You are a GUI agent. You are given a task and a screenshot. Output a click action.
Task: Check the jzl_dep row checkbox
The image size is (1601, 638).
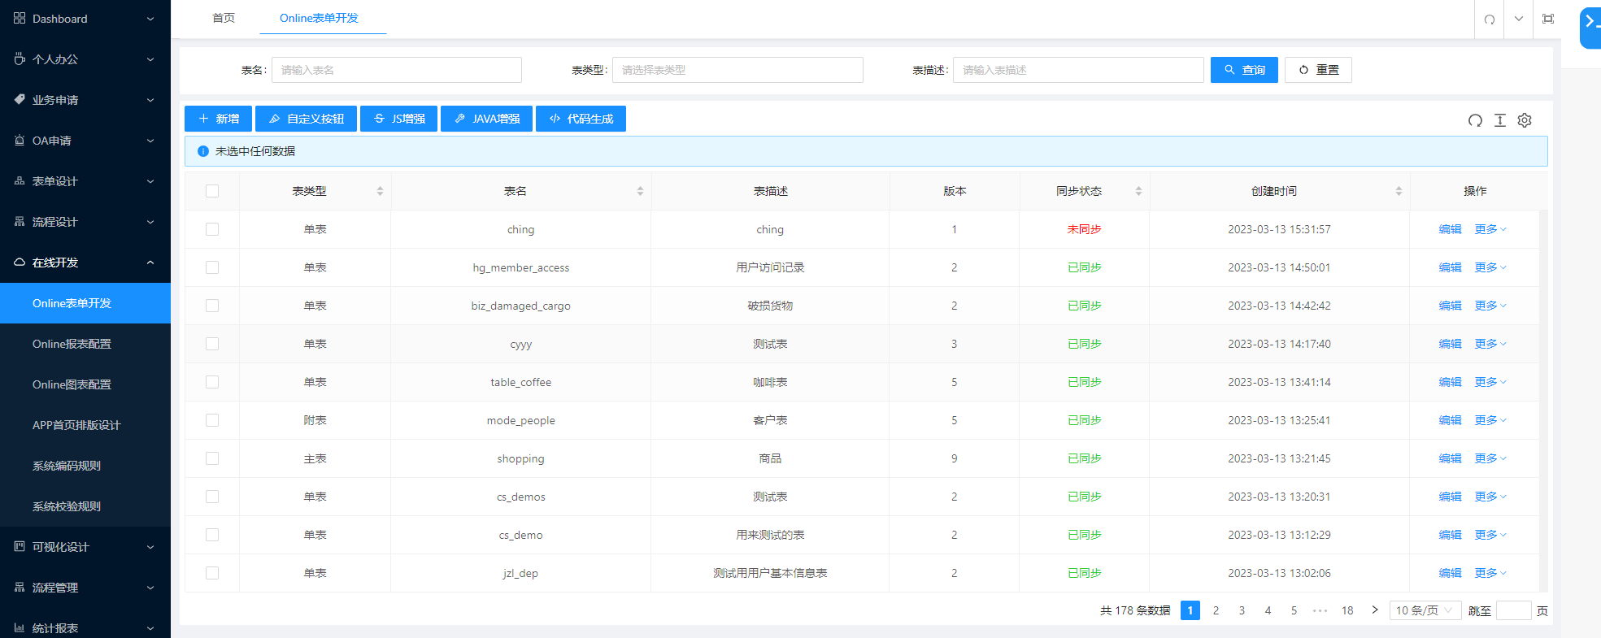point(212,573)
